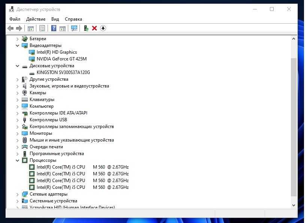
Task: Click the Мыши mouse icon
Action: coord(25,140)
